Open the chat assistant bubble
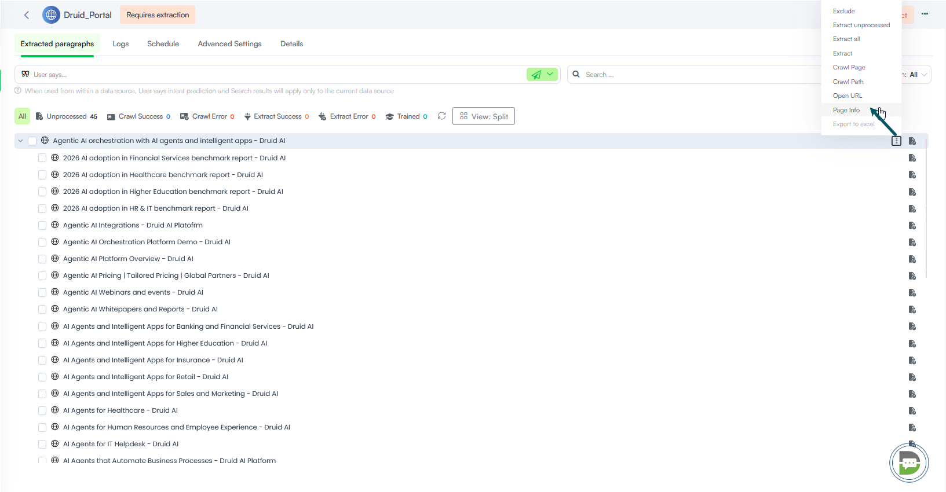Screen dimensions: 946x492 click(909, 462)
